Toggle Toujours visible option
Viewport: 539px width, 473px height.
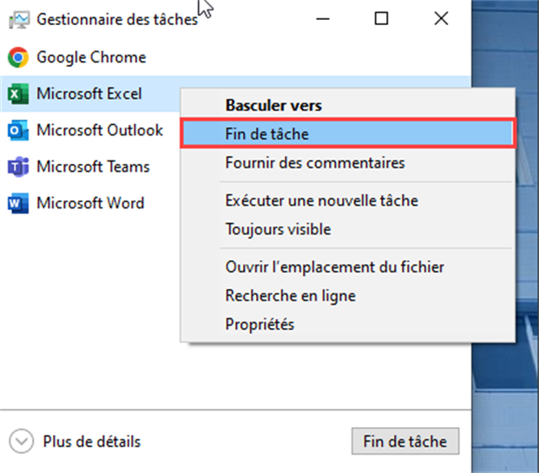coord(278,230)
